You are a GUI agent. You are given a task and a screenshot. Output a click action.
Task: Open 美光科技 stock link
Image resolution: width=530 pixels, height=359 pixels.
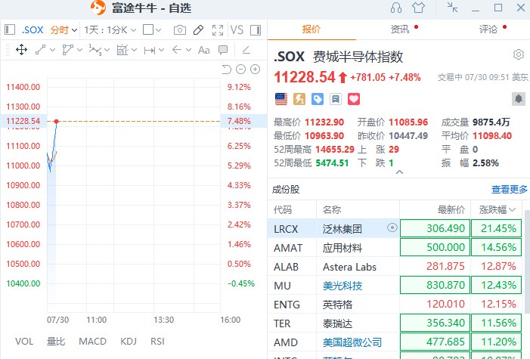342,286
